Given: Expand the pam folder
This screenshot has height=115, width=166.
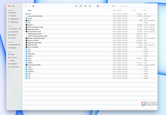Looking at the screenshot, I should [x=25, y=52].
